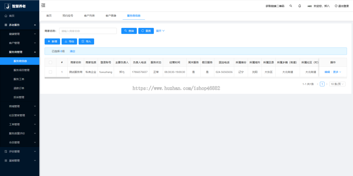This screenshot has height=176, width=353.
Task: Open 投诉管理 sidebar item
Action: coord(19,97)
